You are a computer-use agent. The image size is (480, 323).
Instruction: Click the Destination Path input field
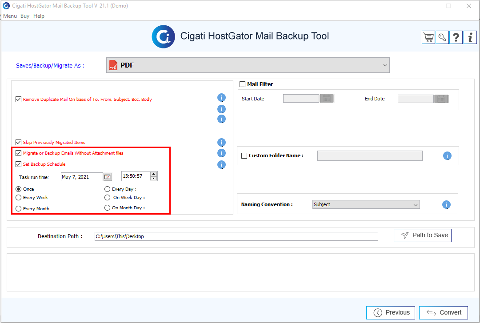tap(236, 236)
